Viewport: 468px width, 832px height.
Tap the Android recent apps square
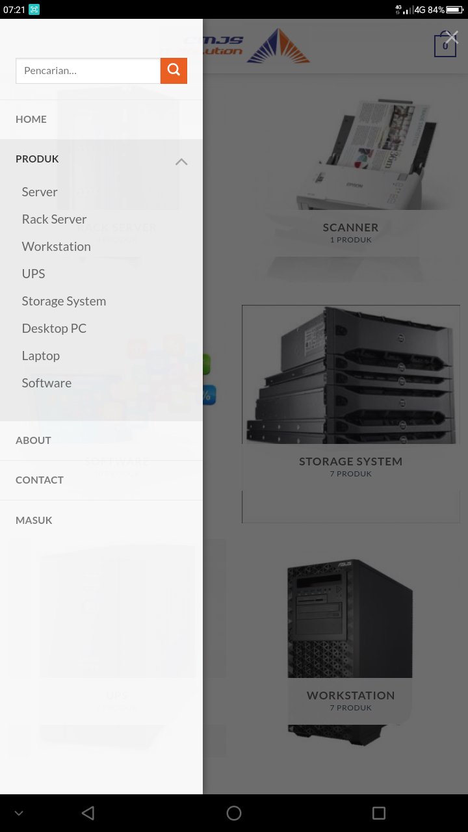click(x=379, y=813)
